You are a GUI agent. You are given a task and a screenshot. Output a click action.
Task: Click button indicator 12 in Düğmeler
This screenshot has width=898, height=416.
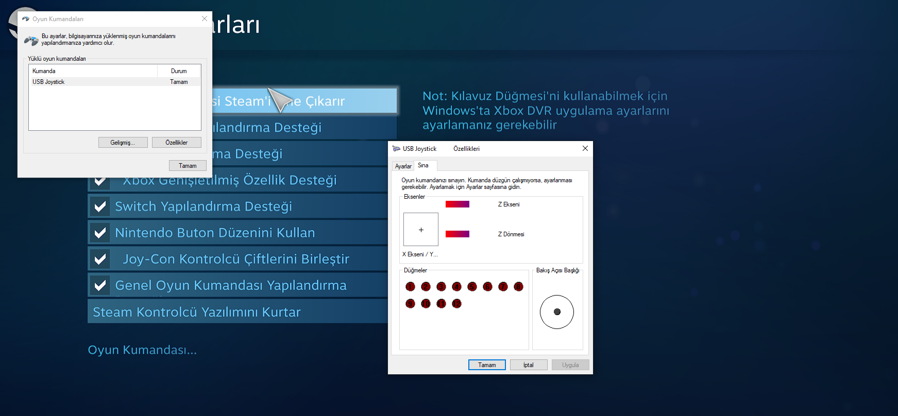[x=456, y=304]
